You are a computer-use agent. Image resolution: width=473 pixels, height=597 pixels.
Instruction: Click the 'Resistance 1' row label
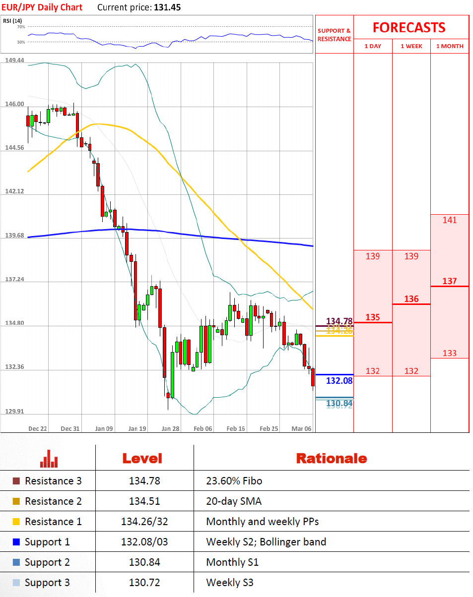pos(53,522)
